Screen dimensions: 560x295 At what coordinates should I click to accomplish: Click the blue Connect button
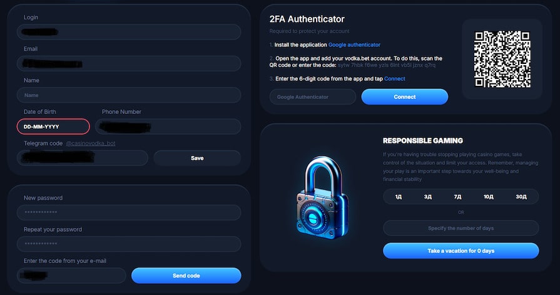(404, 97)
